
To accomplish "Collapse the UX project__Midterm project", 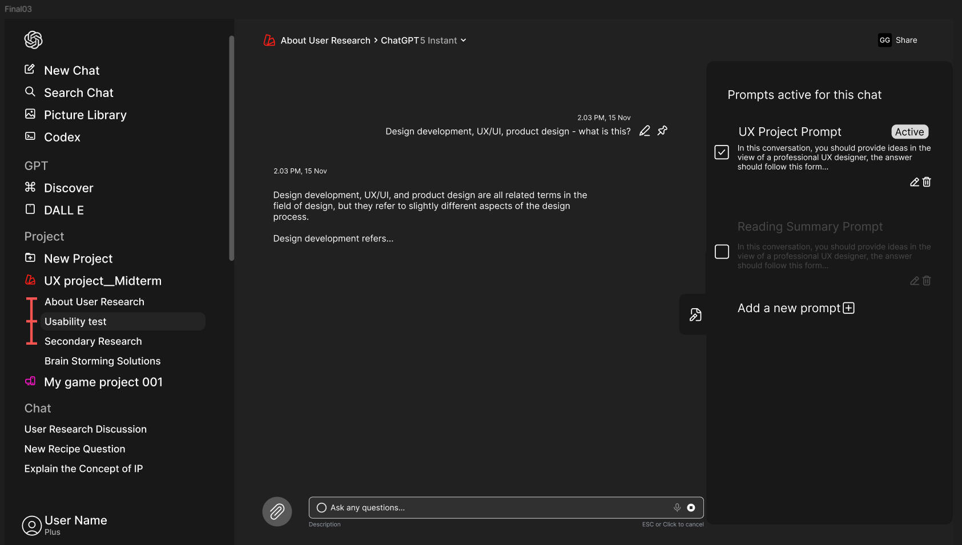I will pos(103,280).
